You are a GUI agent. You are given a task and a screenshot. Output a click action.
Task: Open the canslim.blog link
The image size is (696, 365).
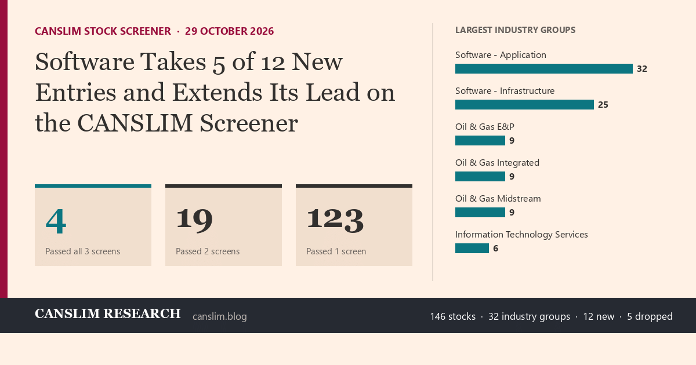pyautogui.click(x=220, y=316)
